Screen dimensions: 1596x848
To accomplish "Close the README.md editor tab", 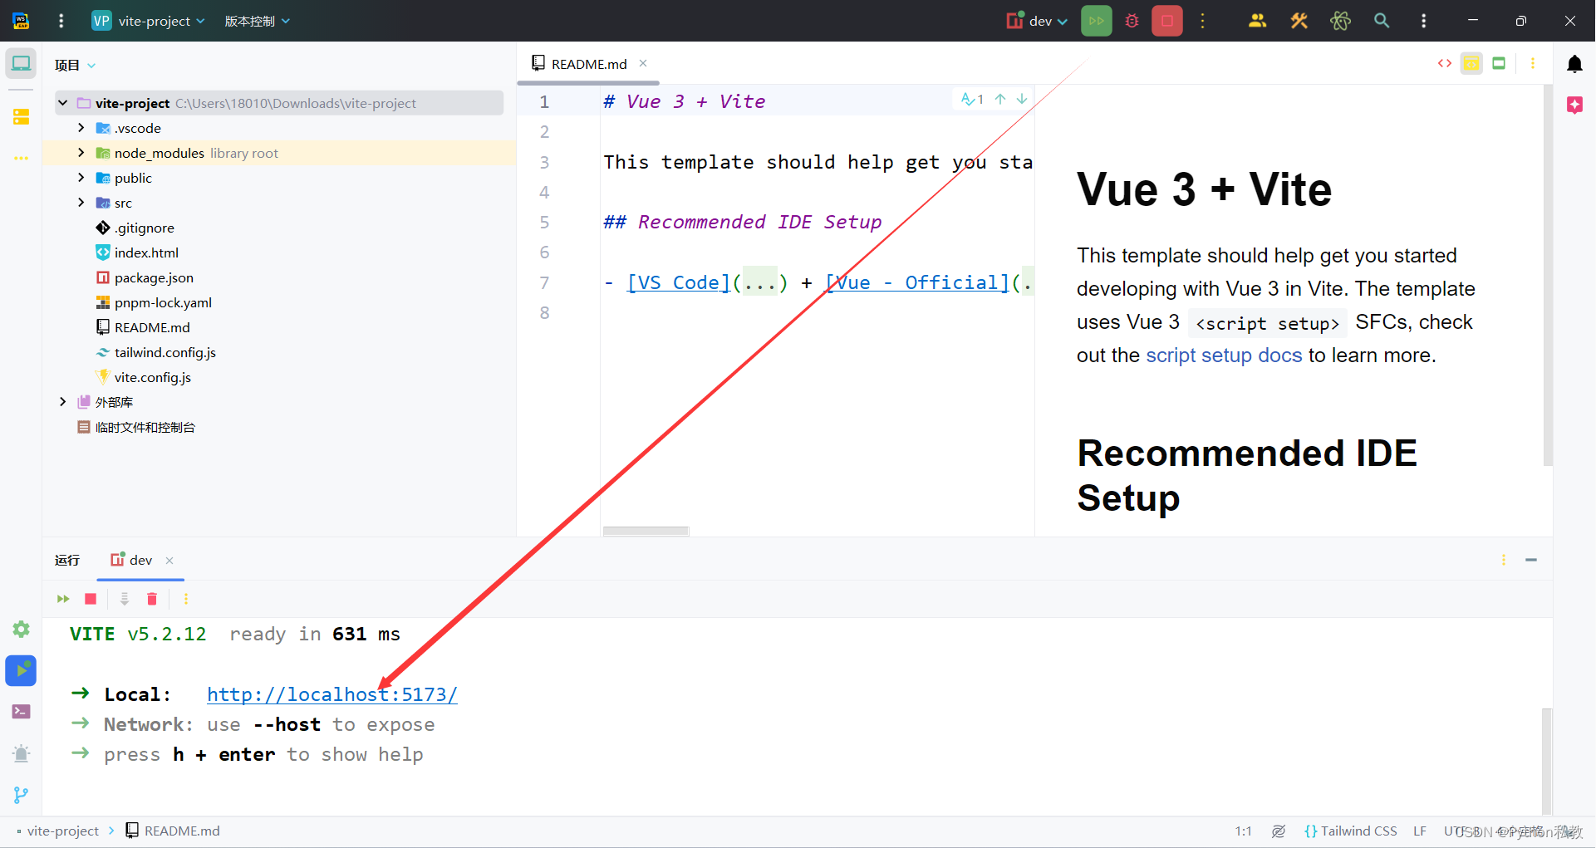I will point(643,63).
